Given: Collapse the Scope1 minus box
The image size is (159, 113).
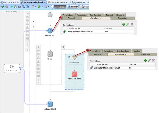Looking at the screenshot, I should (38, 47).
